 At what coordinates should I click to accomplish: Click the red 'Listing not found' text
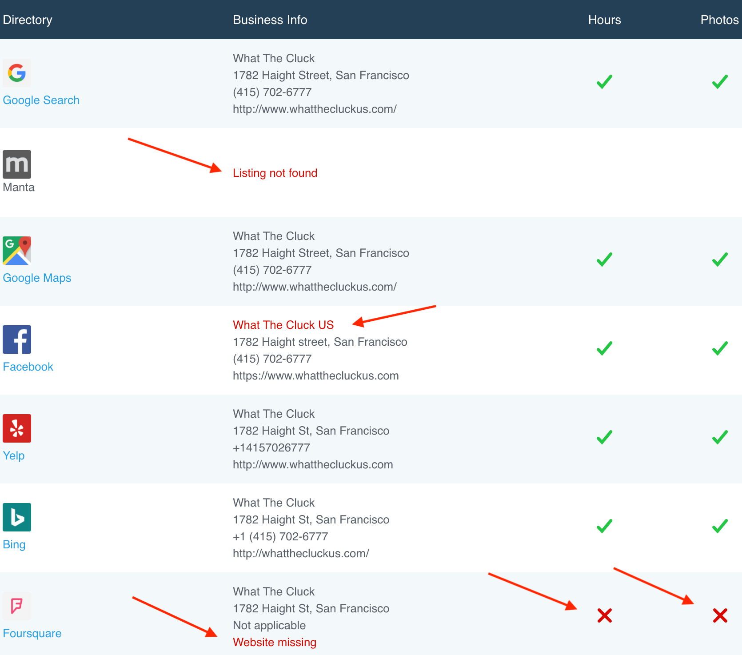[x=275, y=173]
